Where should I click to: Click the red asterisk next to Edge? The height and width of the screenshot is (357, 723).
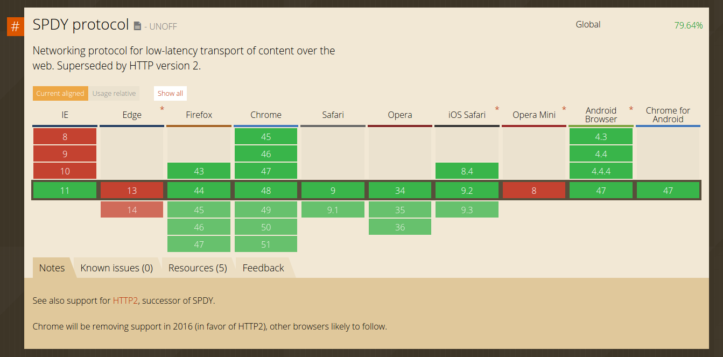pos(162,110)
